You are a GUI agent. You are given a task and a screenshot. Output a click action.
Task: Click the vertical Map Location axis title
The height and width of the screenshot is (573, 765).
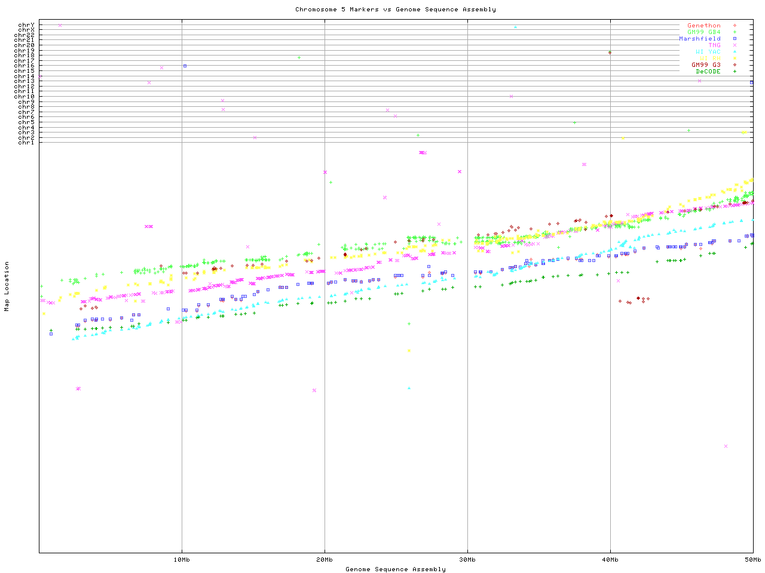7,286
